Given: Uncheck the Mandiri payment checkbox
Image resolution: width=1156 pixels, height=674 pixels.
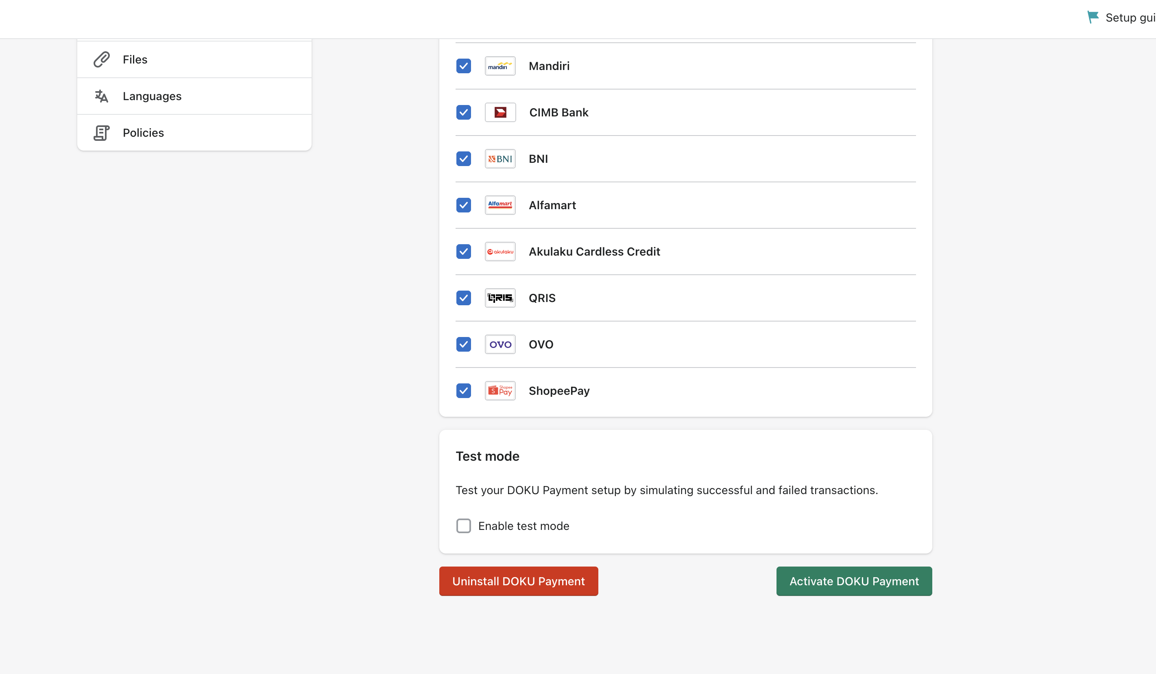Looking at the screenshot, I should 463,66.
